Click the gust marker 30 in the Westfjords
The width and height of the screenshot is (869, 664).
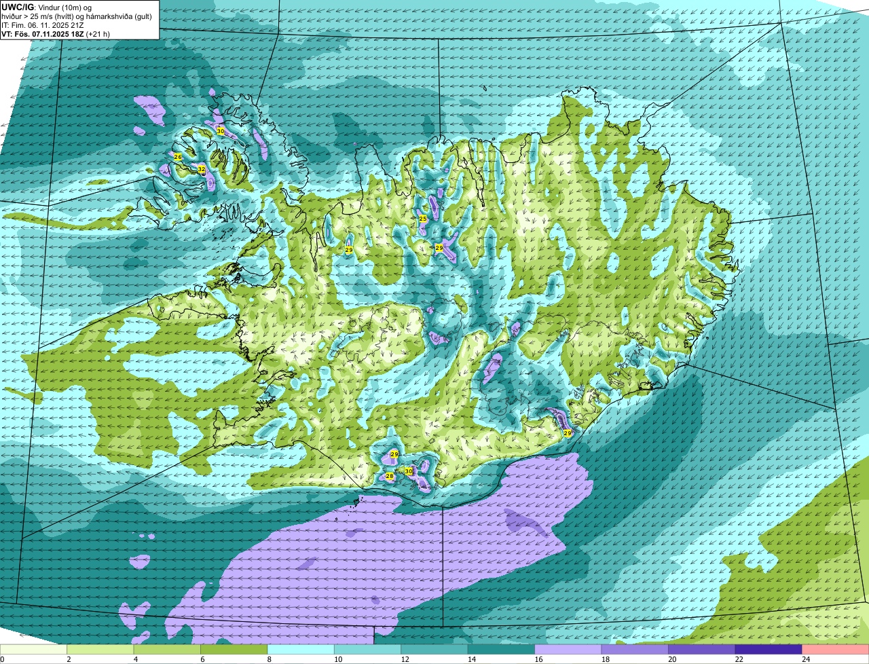pos(221,131)
